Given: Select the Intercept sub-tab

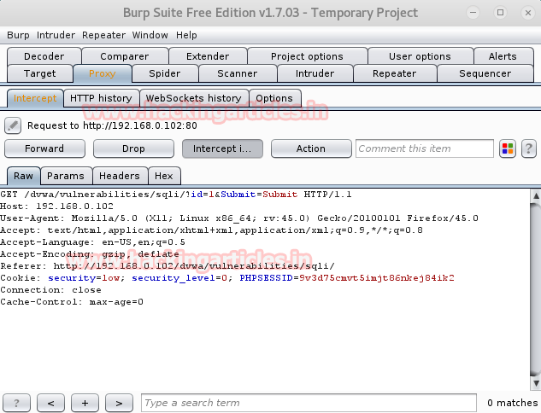Looking at the screenshot, I should pos(35,98).
